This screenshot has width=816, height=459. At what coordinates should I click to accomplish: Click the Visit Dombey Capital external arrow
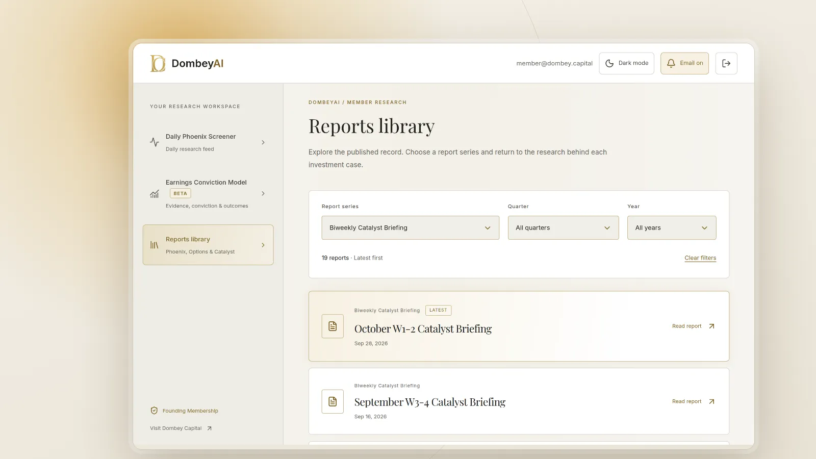(209, 428)
